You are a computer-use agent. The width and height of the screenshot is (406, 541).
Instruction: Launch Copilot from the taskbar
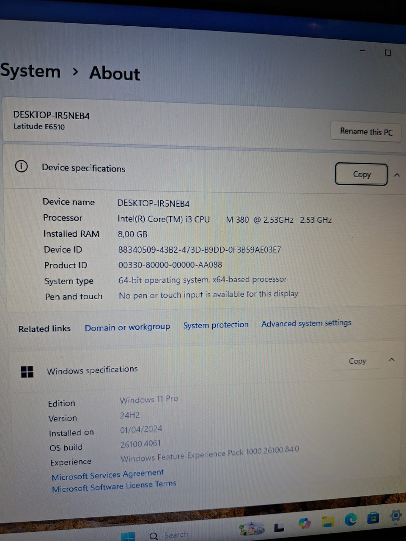click(304, 523)
